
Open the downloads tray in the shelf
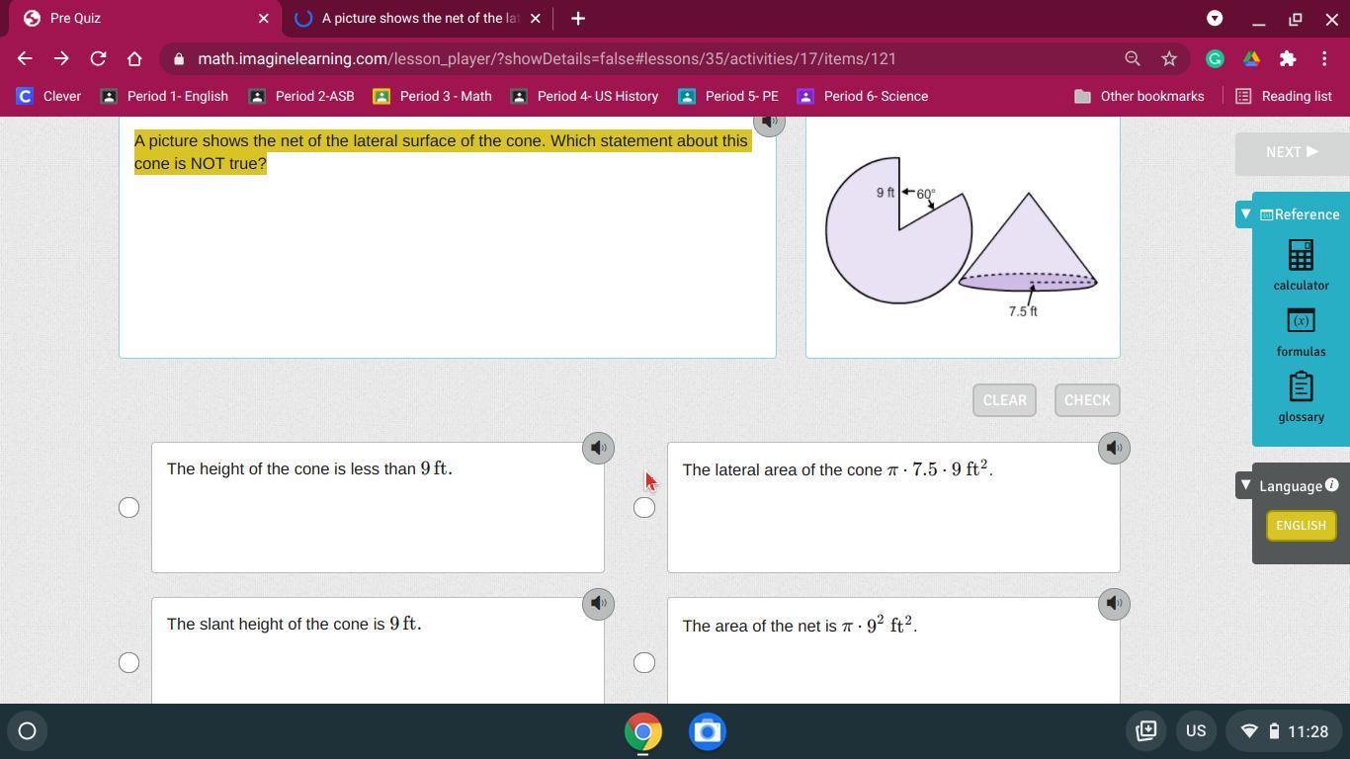pyautogui.click(x=1146, y=731)
